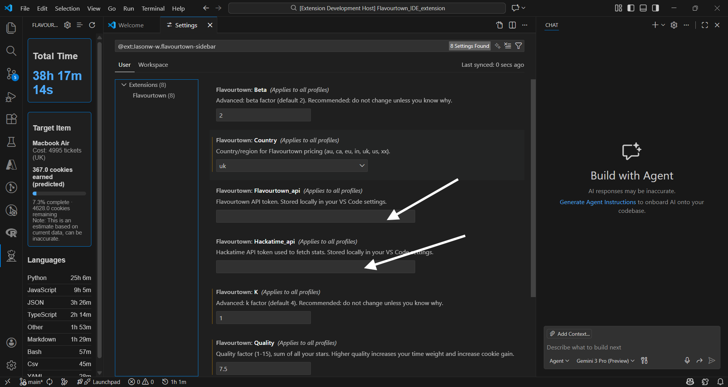The image size is (728, 387).
Task: Open Copilot status icon in status bar
Action: click(690, 382)
